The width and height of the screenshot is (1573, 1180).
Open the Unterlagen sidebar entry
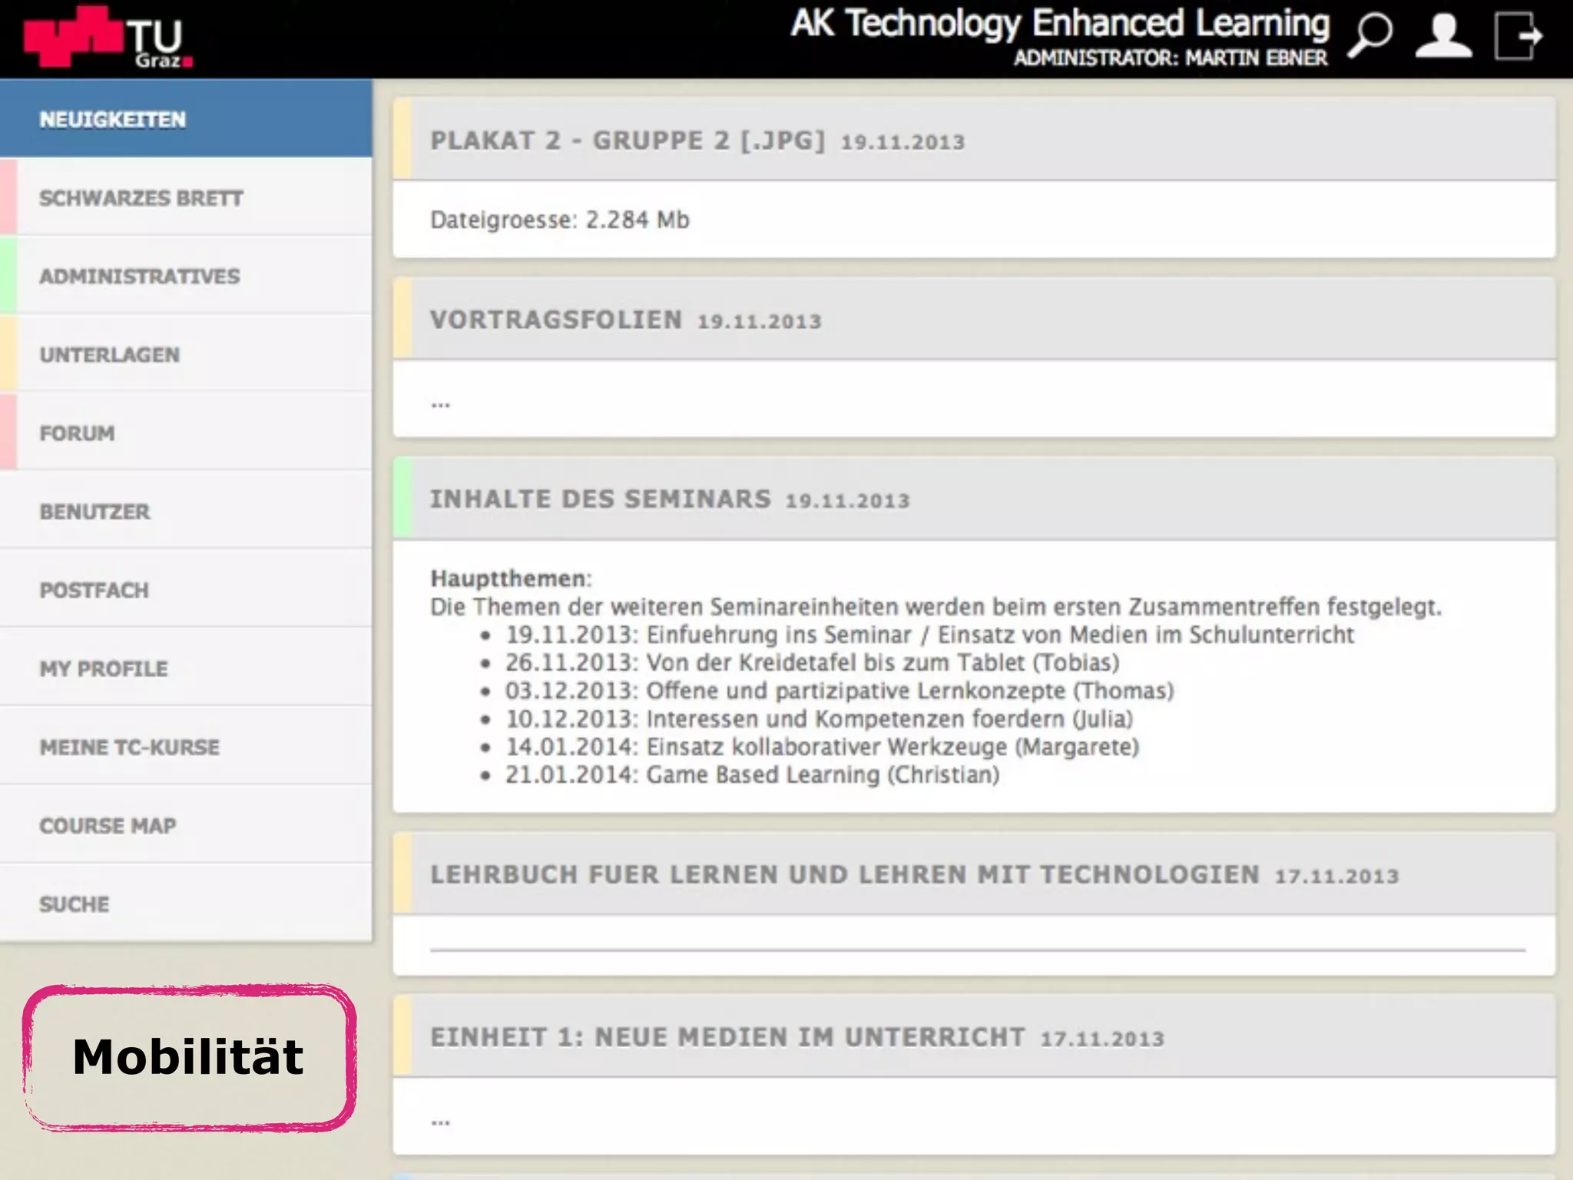(110, 355)
